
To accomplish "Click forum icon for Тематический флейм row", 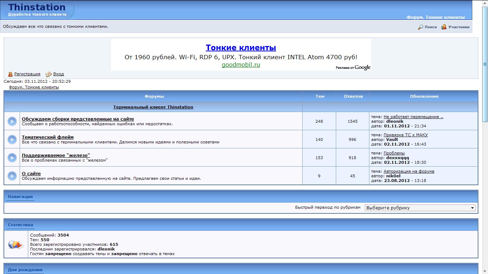I will [x=12, y=139].
